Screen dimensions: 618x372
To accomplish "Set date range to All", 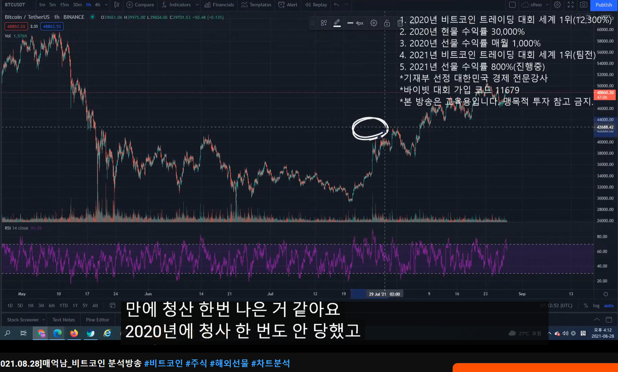I will click(95, 305).
